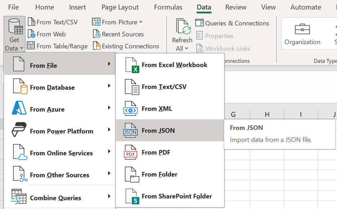The image size is (337, 209).
Task: Expand the Refresh All dropdown arrow
Action: point(187,48)
